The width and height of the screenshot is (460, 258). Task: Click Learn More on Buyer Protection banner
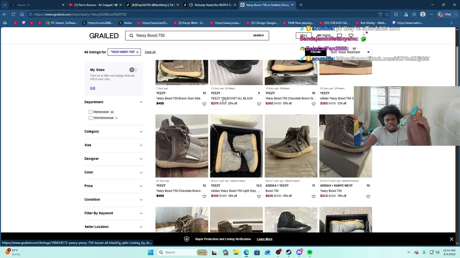pyautogui.click(x=264, y=239)
